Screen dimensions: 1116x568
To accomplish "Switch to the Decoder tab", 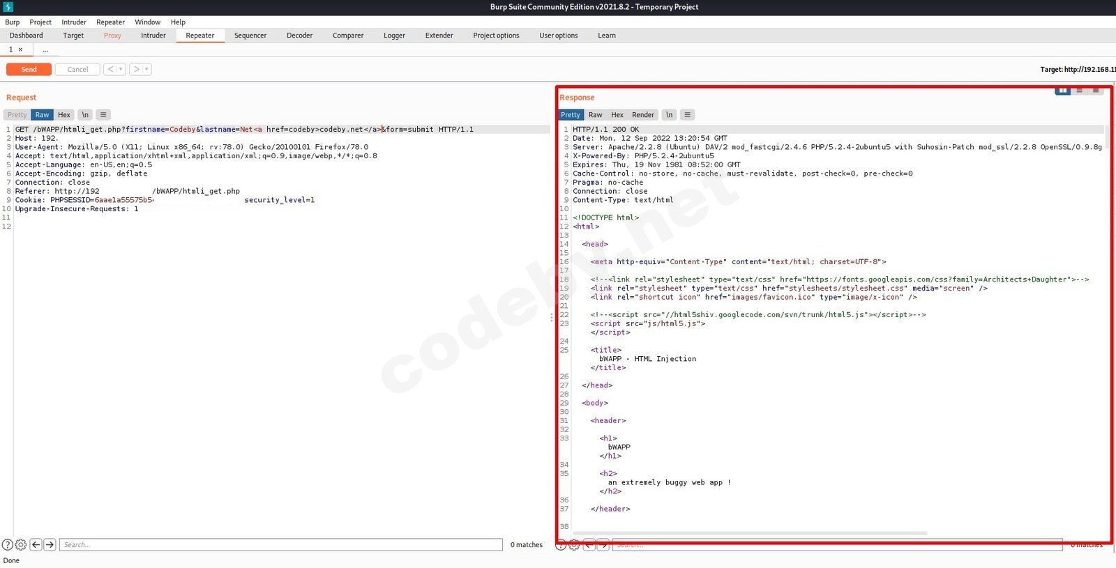I will coord(299,36).
